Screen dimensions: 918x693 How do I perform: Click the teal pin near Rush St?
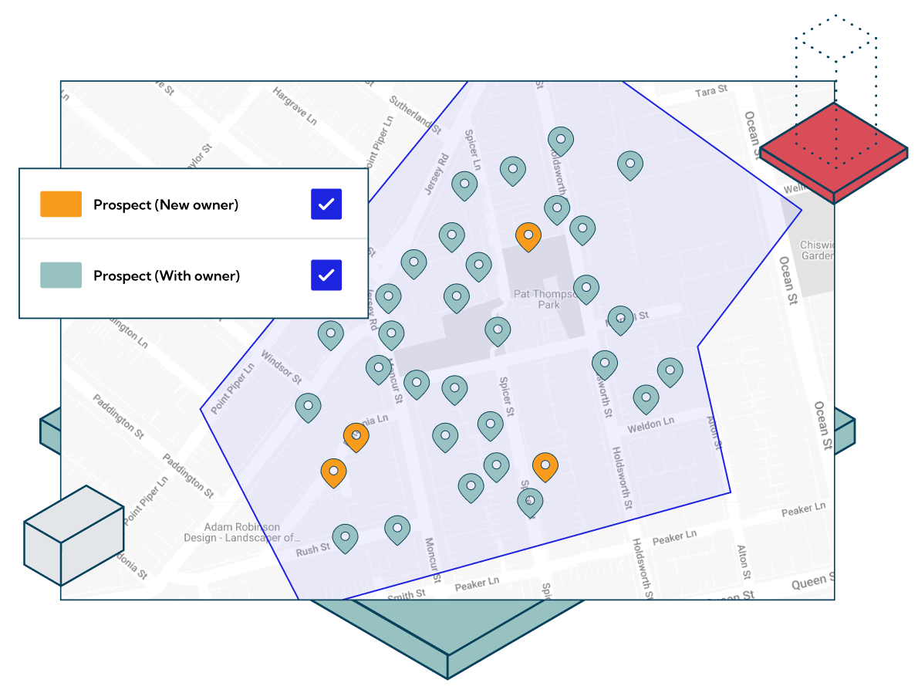(344, 537)
